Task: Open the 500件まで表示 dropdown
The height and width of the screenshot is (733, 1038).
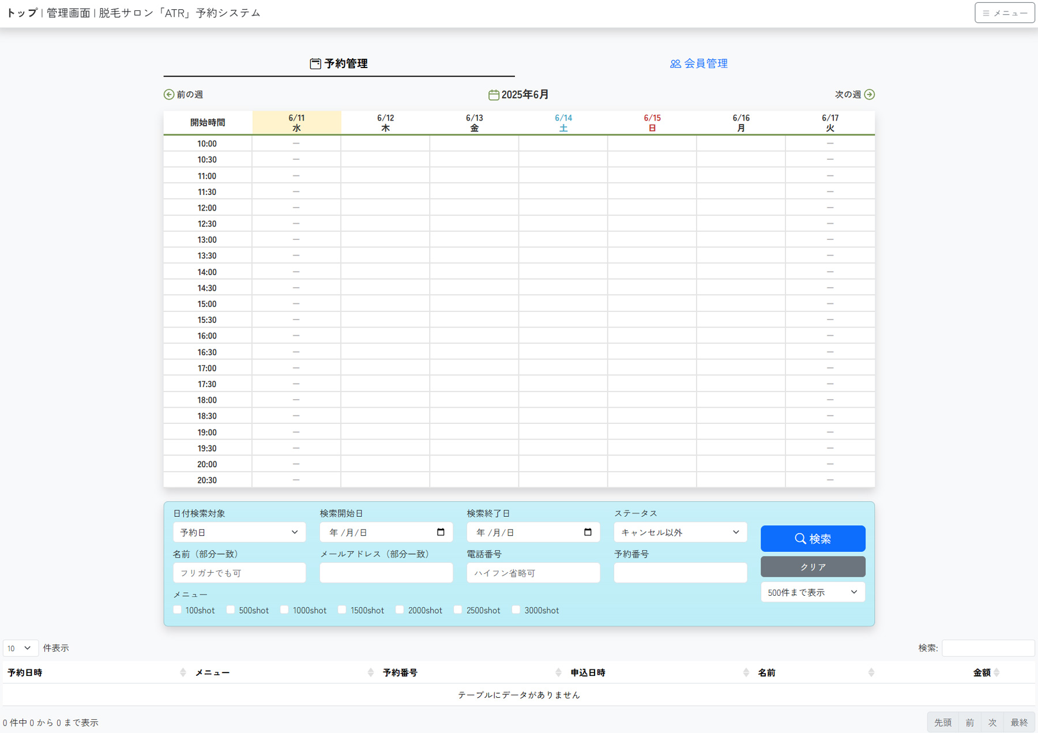Action: click(813, 592)
